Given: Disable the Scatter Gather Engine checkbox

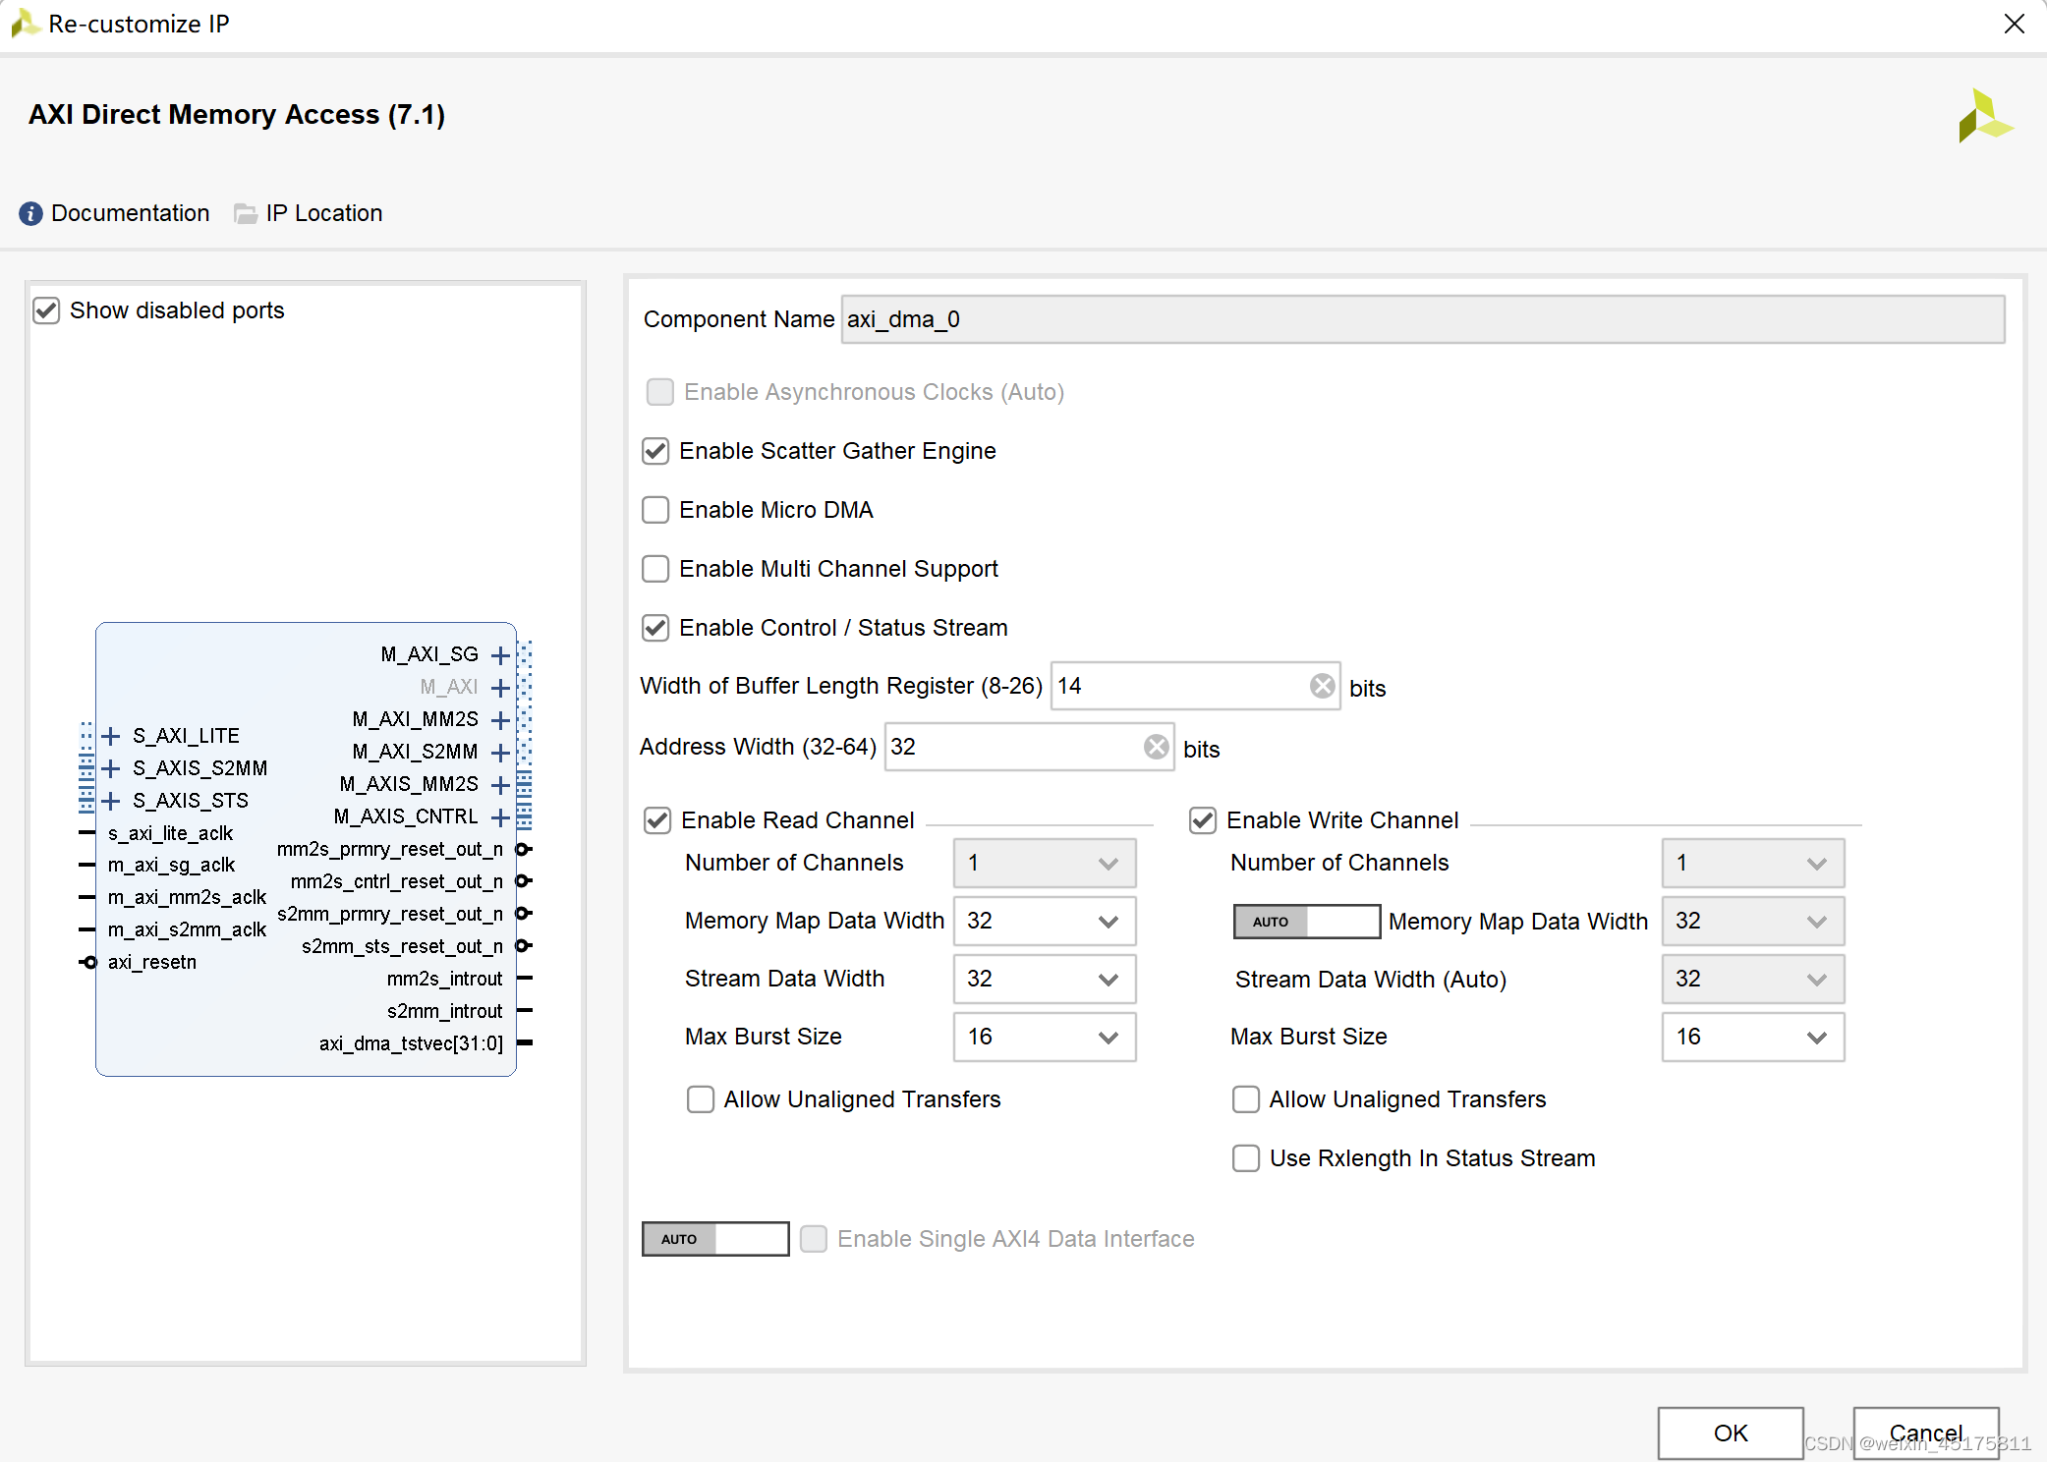Looking at the screenshot, I should click(655, 451).
